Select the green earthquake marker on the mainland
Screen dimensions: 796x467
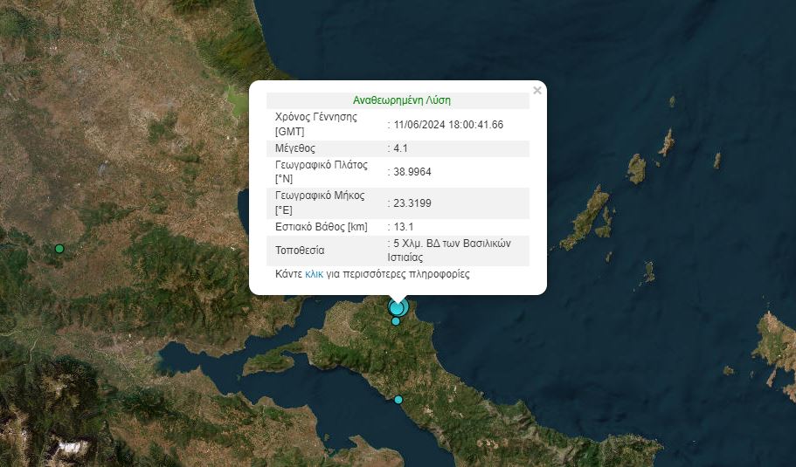59,249
